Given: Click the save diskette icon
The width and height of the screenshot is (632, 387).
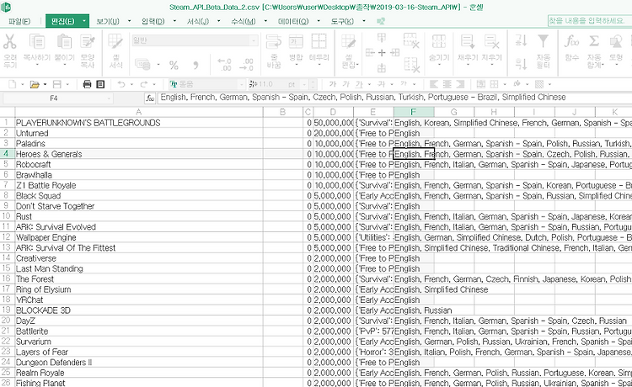Looking at the screenshot, I should point(57,84).
